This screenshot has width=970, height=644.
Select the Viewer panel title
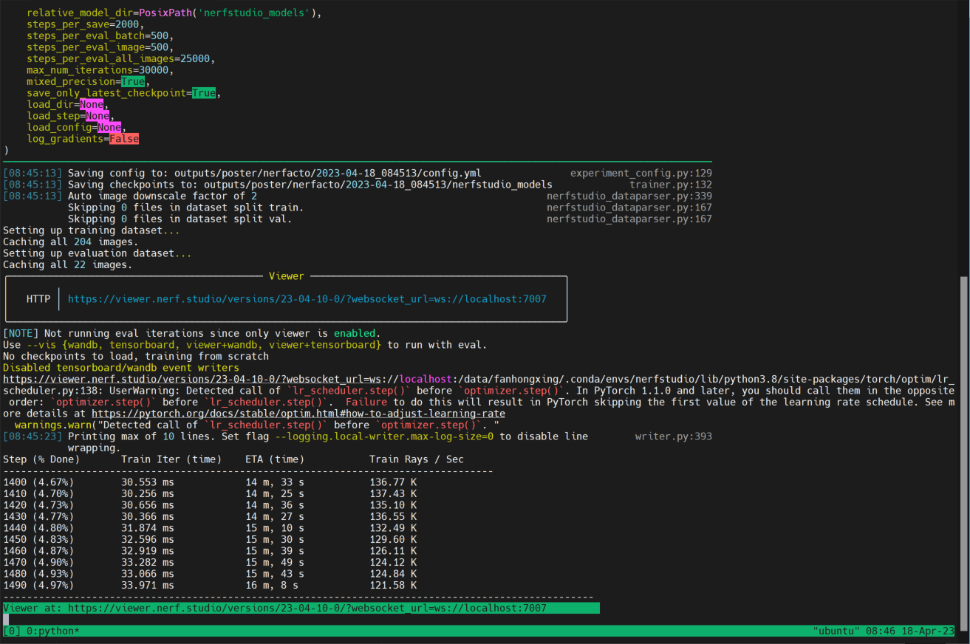[287, 275]
